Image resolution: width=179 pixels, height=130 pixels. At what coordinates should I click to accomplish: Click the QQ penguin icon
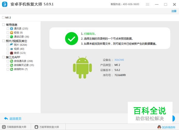pos(159,127)
